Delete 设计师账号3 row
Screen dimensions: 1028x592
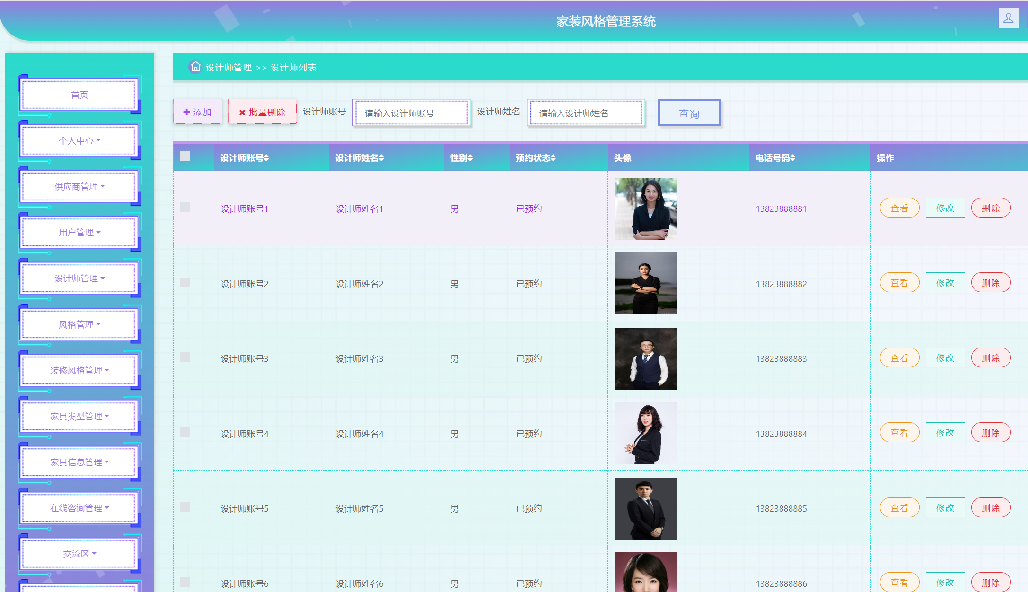tap(991, 358)
